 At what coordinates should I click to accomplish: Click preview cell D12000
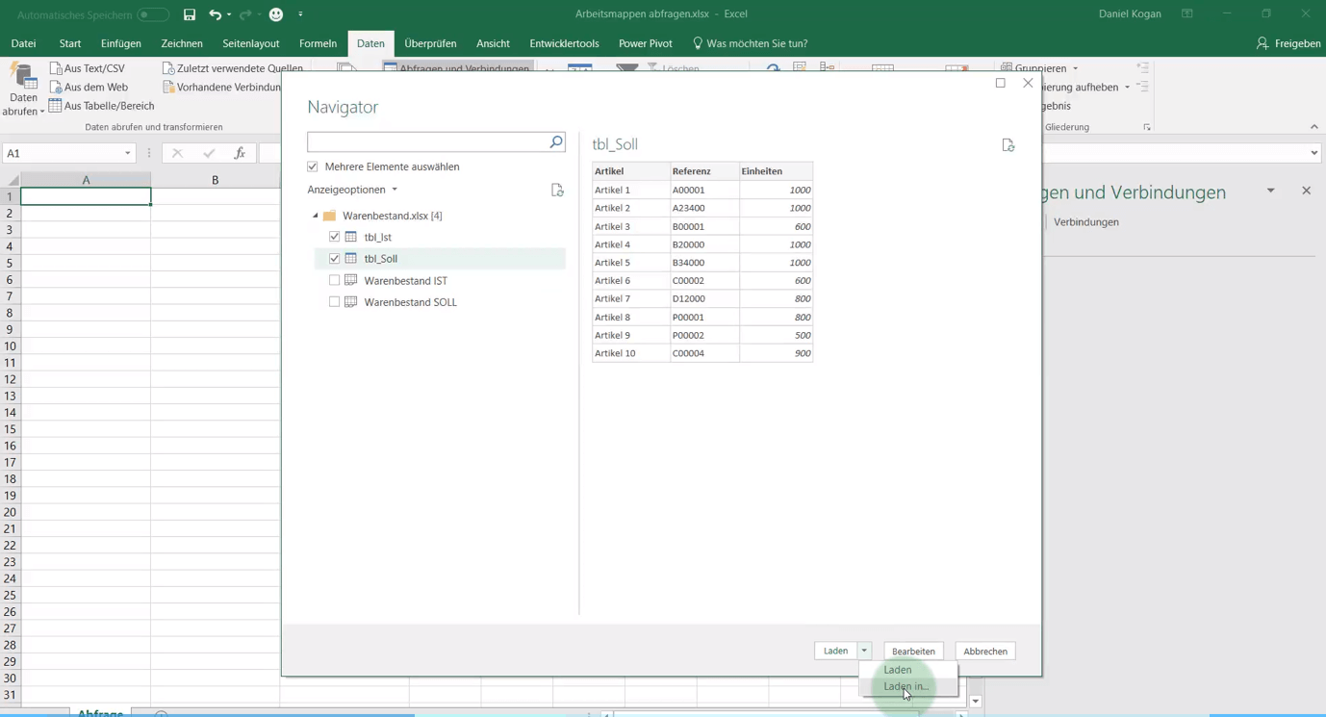pos(703,298)
